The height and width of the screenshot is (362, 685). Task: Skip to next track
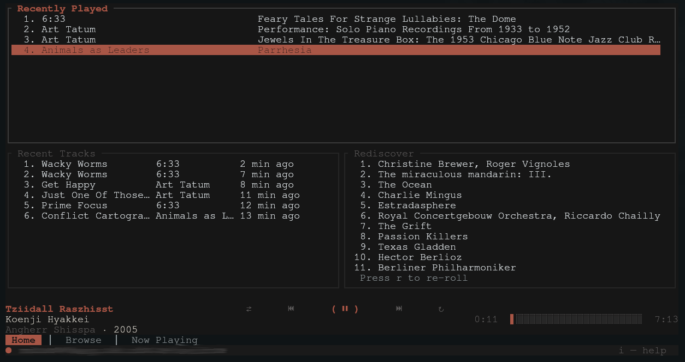coord(399,309)
